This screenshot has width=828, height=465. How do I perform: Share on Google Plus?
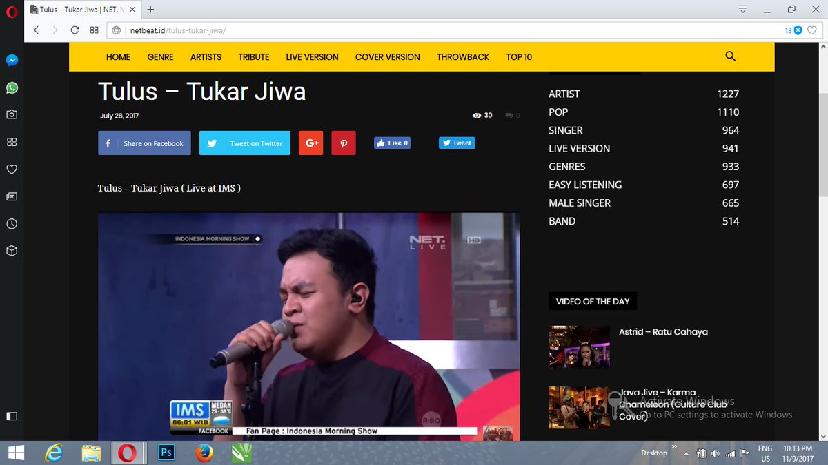[311, 143]
